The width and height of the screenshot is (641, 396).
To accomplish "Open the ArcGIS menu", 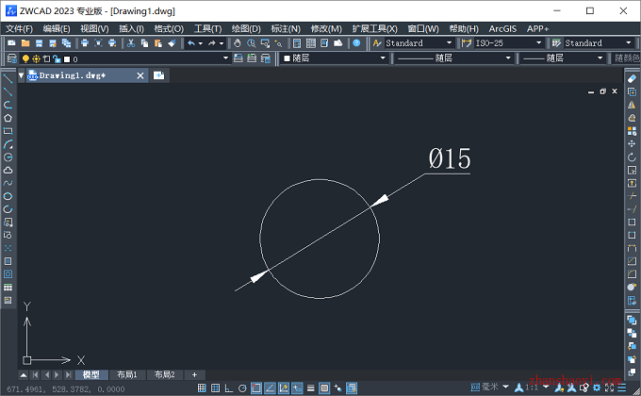I will (x=502, y=28).
